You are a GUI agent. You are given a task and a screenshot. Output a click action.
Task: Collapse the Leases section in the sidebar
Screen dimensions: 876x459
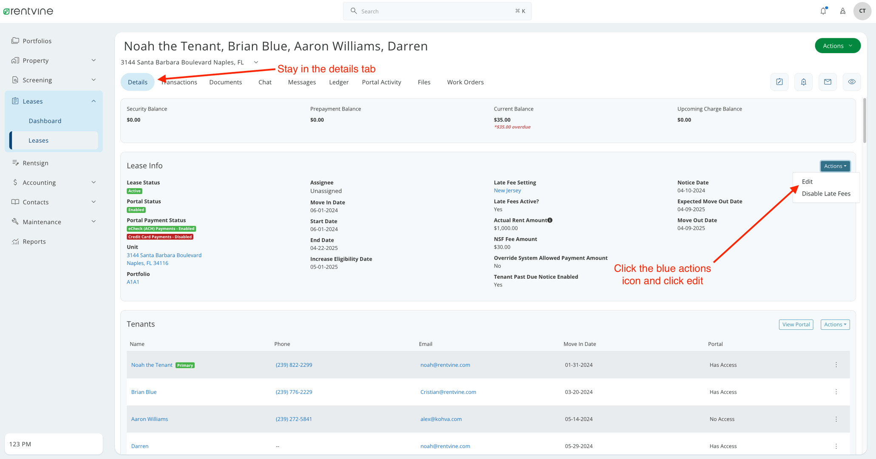point(94,101)
